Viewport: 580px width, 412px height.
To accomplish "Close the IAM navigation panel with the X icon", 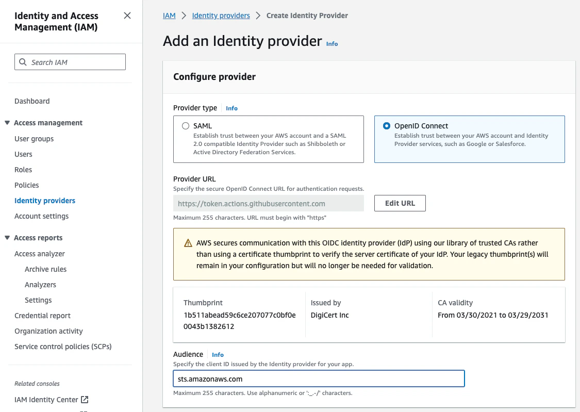I will point(127,15).
